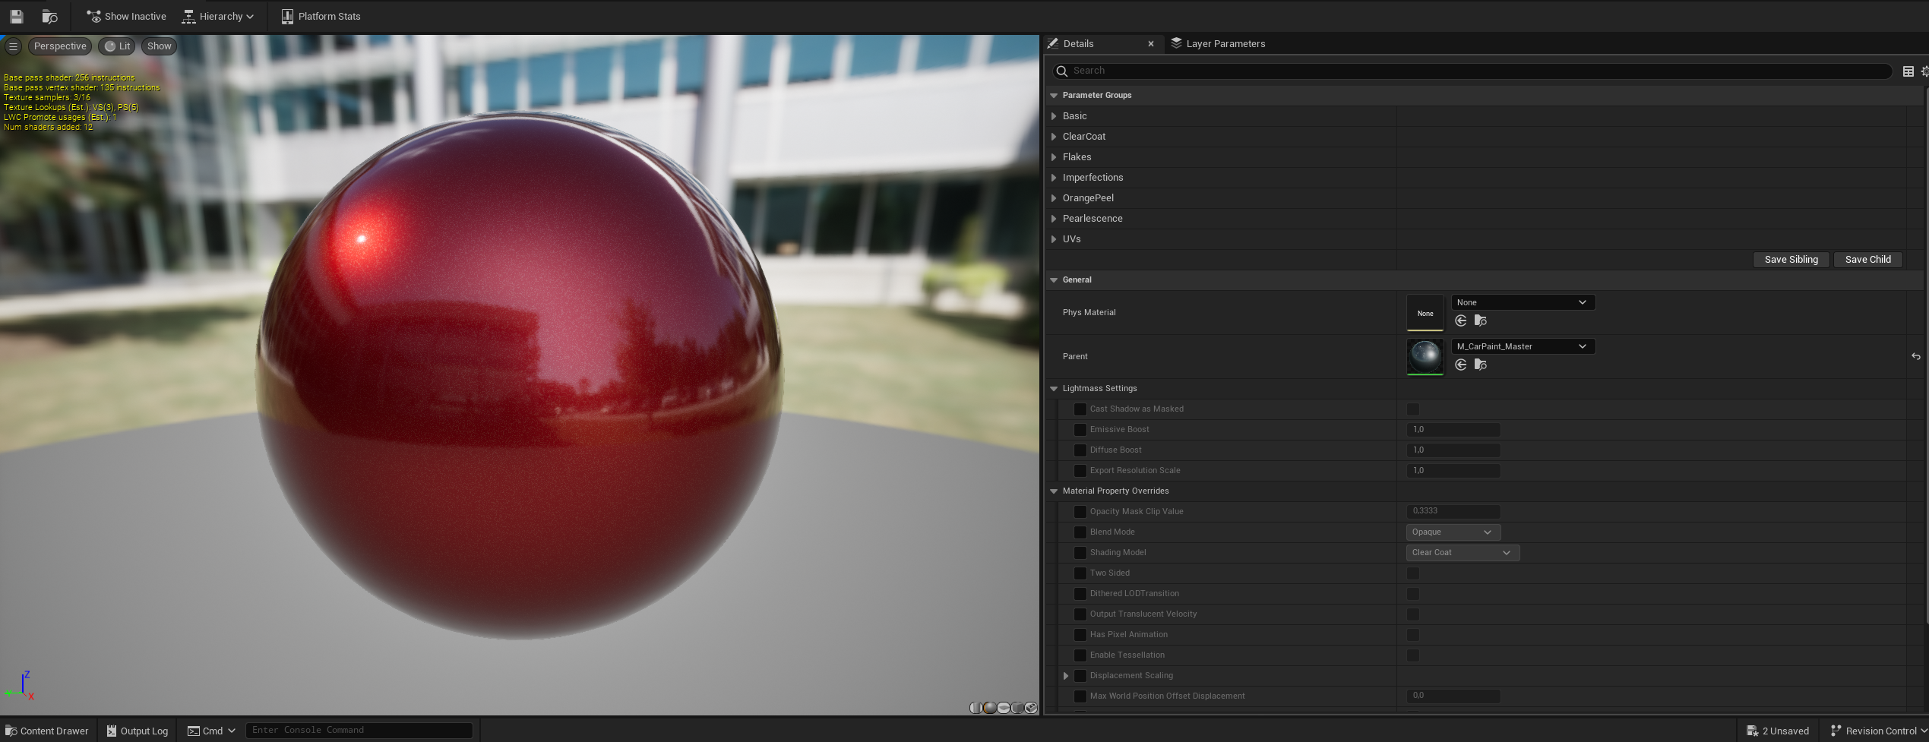Click the Phys Material None thumbnail
The width and height of the screenshot is (1929, 742).
point(1425,313)
